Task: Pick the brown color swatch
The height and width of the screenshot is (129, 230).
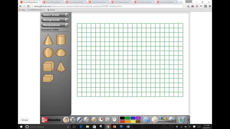Action: tap(138, 121)
